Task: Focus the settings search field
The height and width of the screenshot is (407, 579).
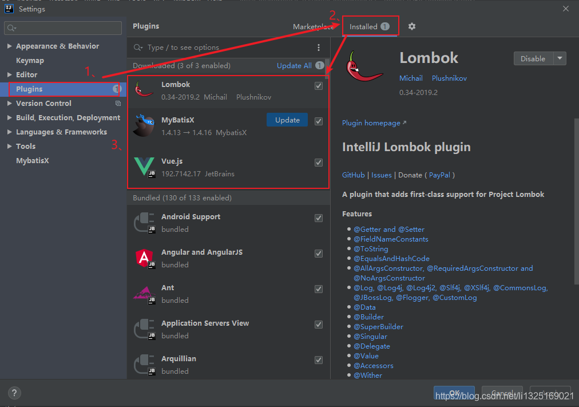Action: (x=63, y=28)
